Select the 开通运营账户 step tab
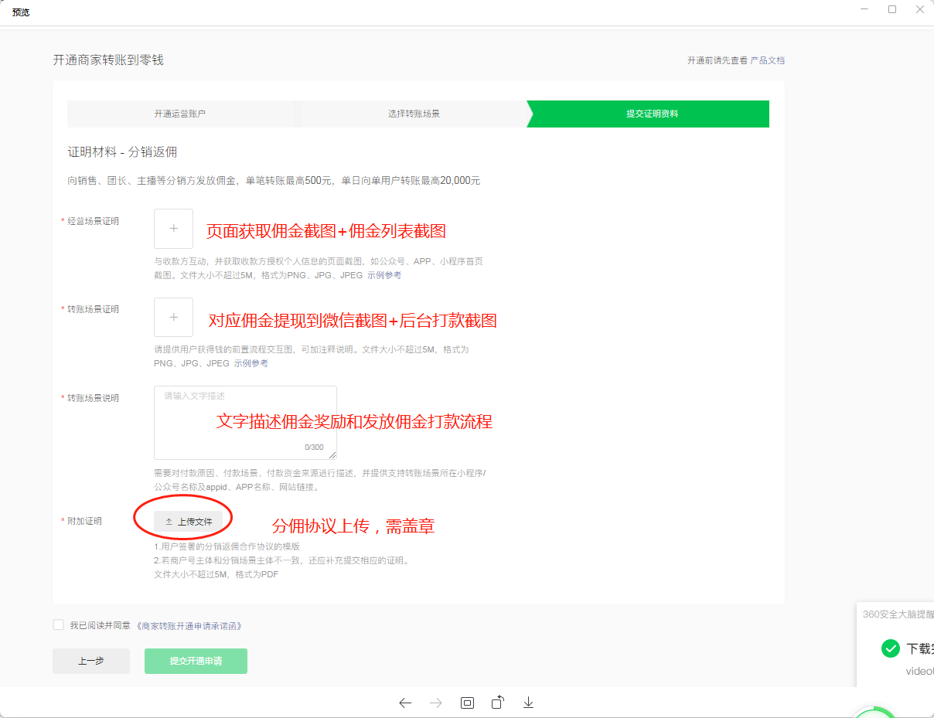The height and width of the screenshot is (718, 934). tap(180, 114)
